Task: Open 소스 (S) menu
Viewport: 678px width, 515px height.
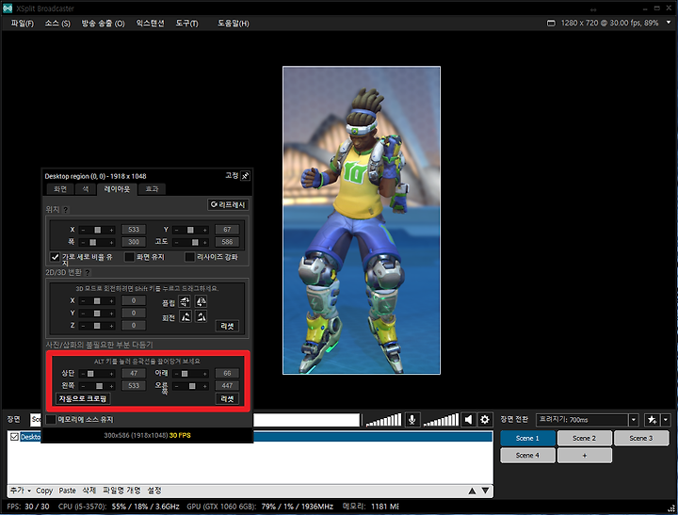Action: (57, 24)
